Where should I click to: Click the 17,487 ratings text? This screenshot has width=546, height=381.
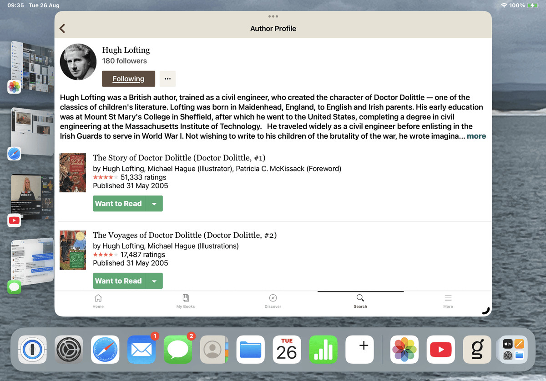(x=143, y=255)
